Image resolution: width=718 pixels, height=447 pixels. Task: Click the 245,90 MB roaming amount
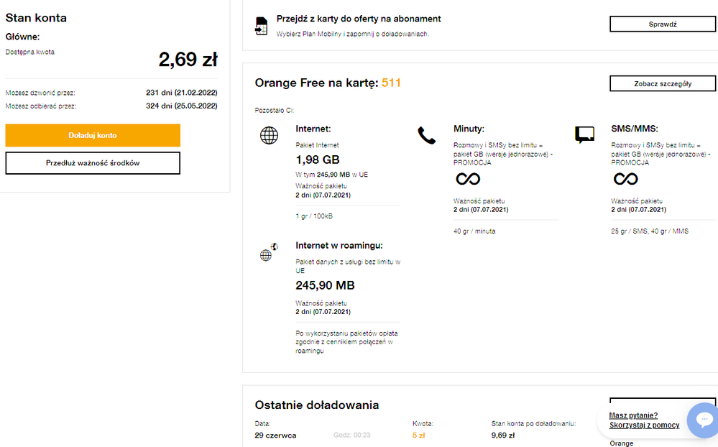coord(325,285)
